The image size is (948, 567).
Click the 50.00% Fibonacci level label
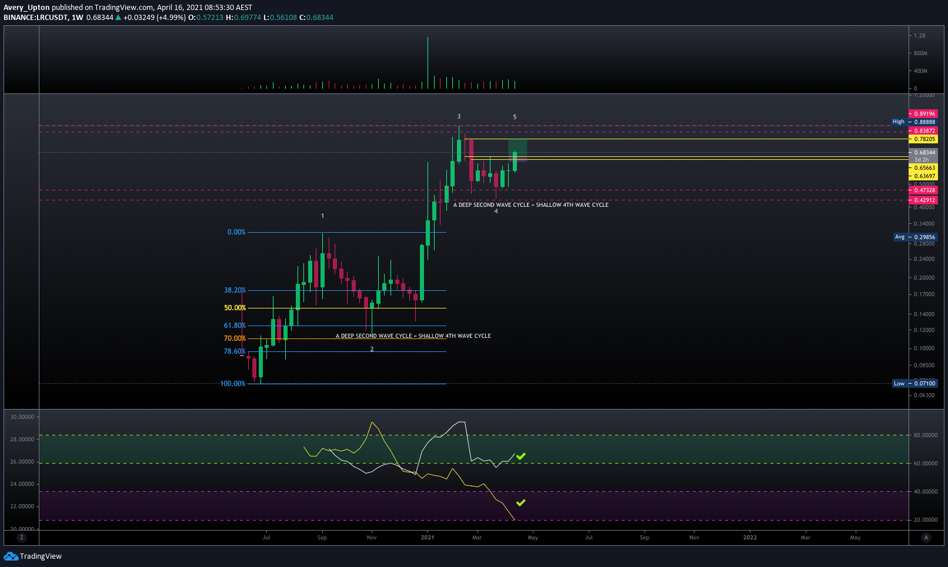(x=235, y=308)
